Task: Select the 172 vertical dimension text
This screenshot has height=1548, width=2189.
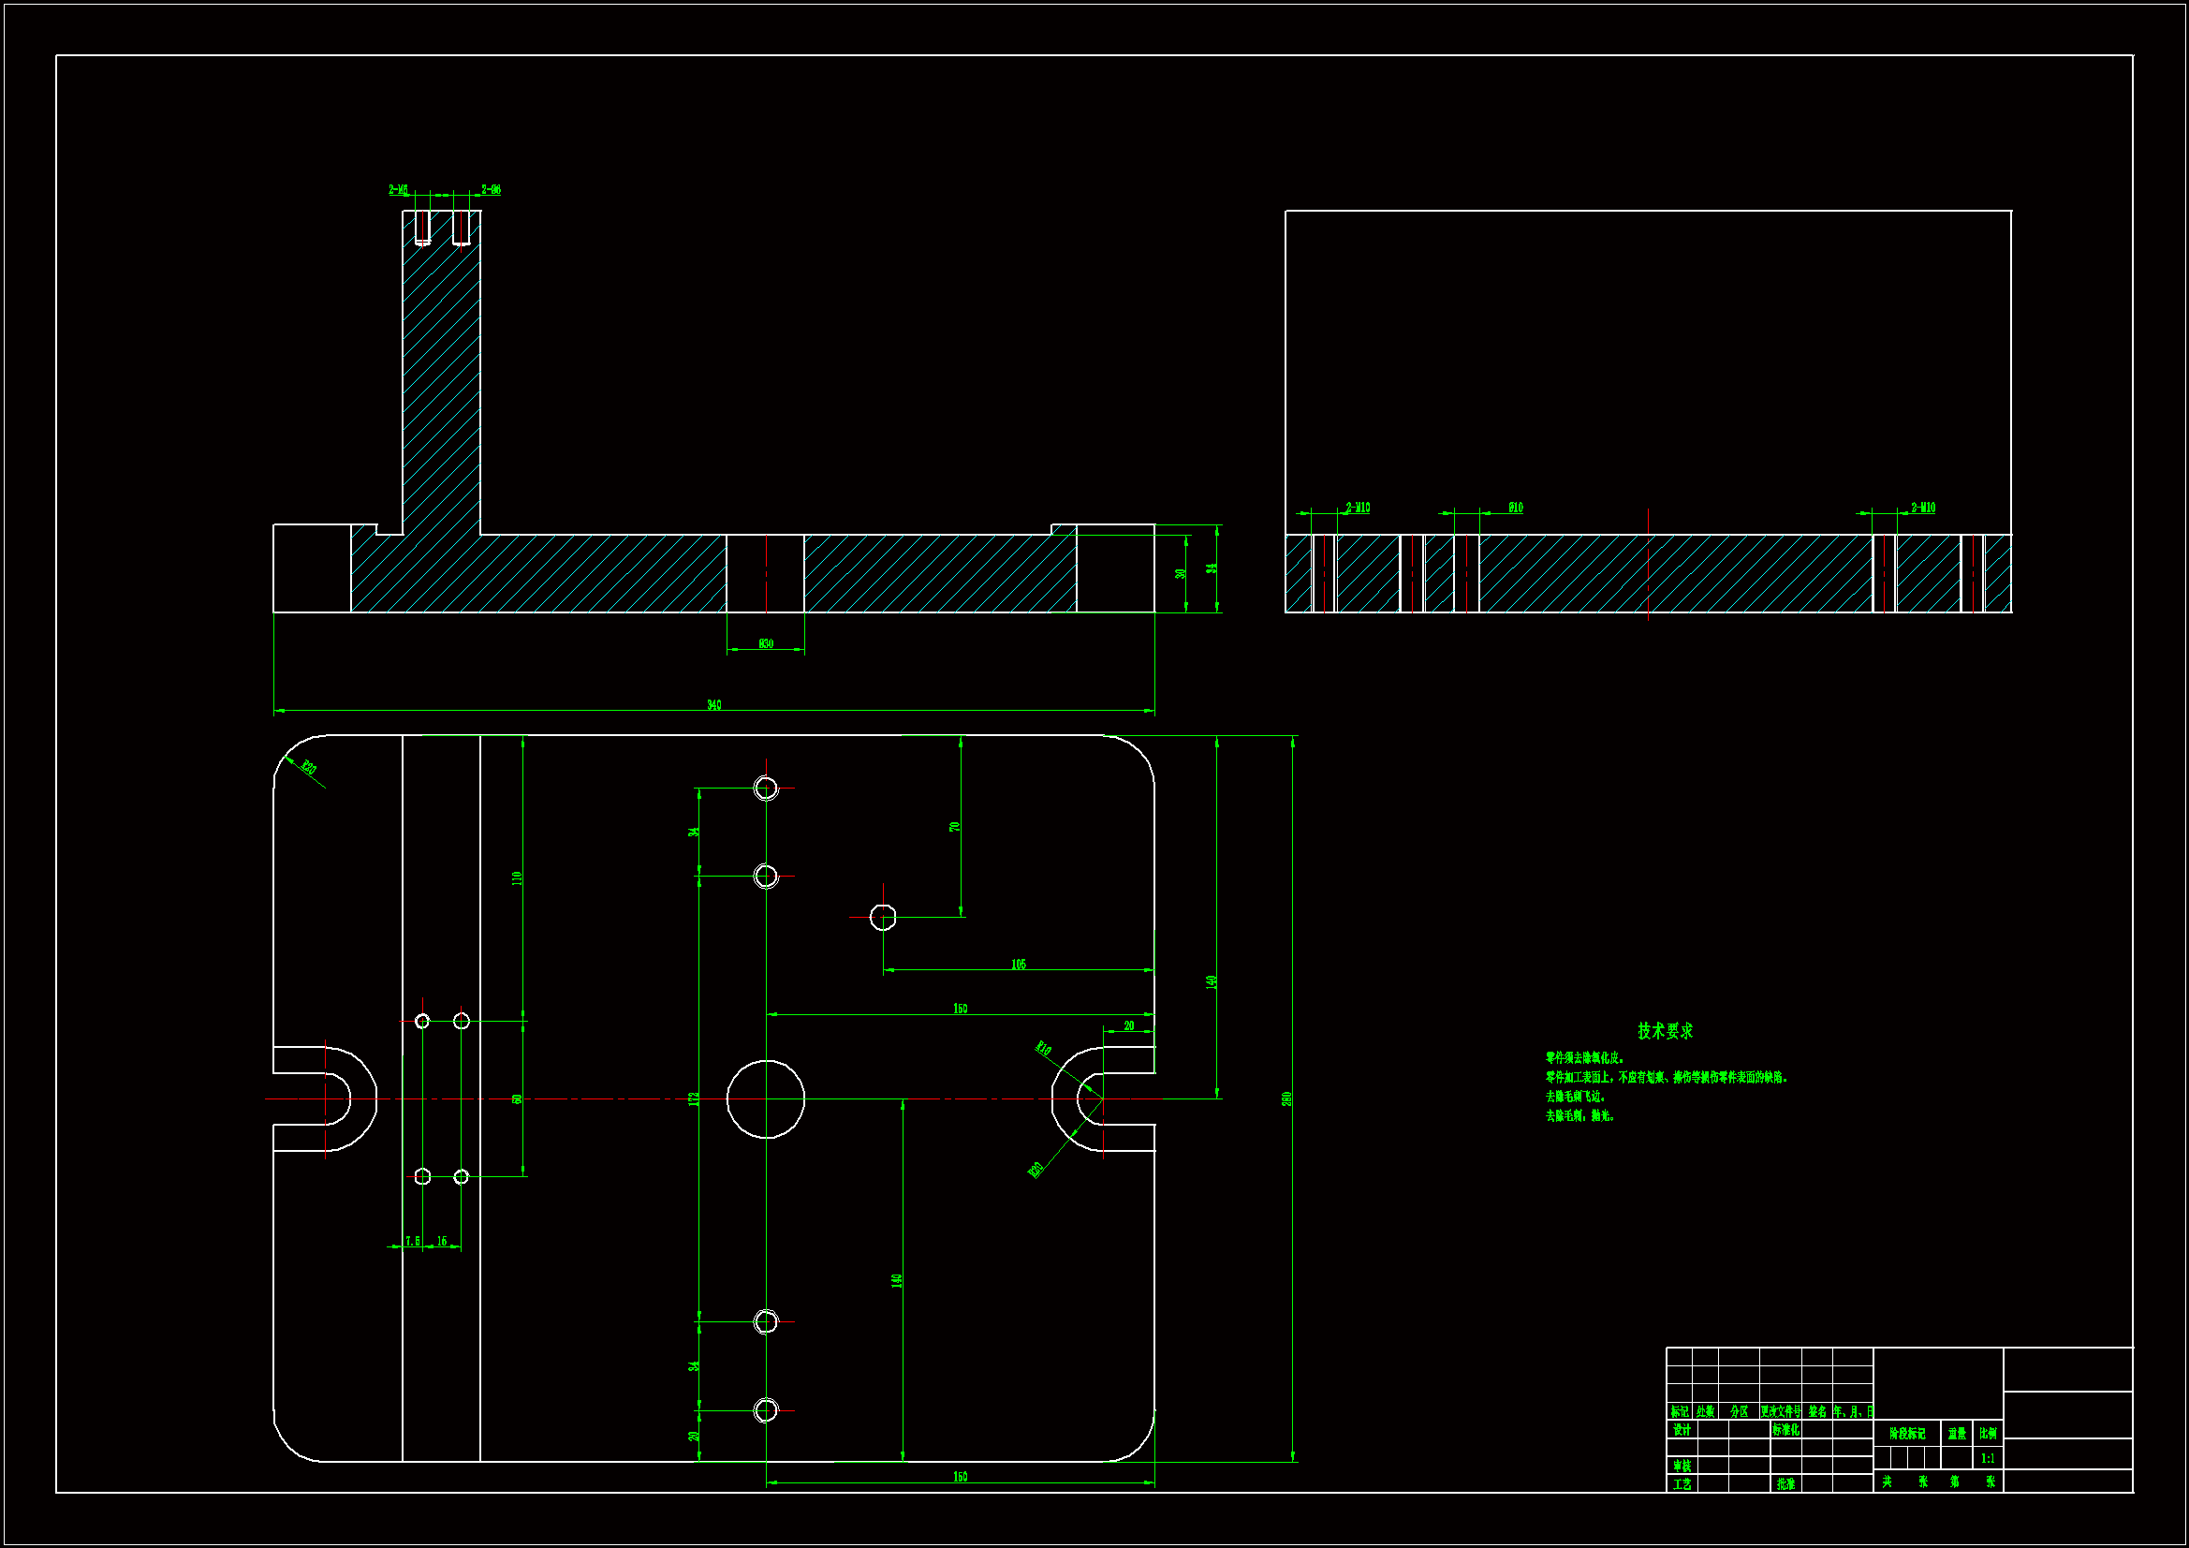Action: pyautogui.click(x=694, y=1098)
